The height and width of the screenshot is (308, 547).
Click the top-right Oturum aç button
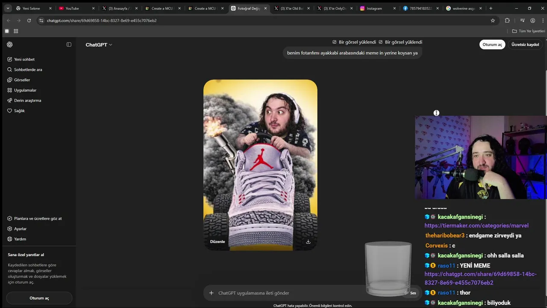(492, 44)
